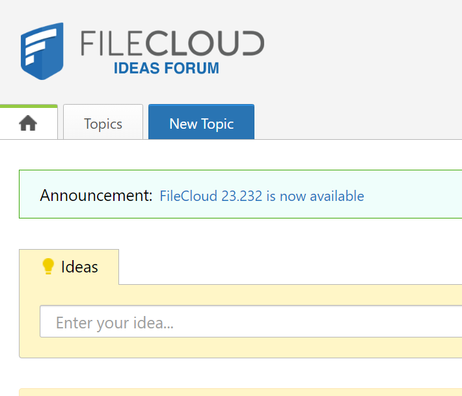462x396 pixels.
Task: Click 'is now available' text in the announcement
Action: click(315, 196)
